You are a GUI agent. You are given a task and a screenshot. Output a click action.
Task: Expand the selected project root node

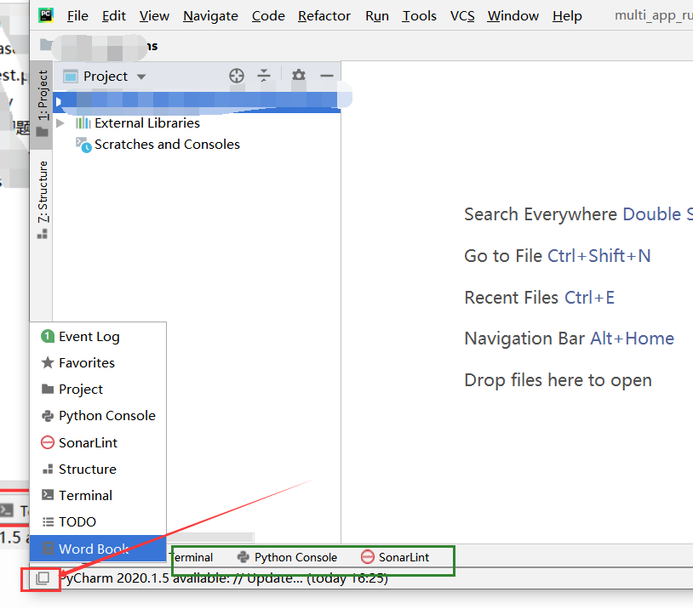pyautogui.click(x=58, y=102)
